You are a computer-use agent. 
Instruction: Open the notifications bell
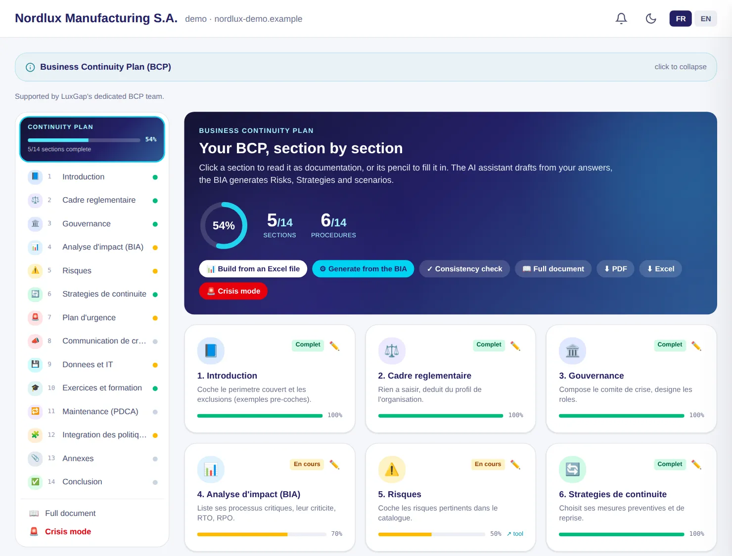click(x=621, y=19)
